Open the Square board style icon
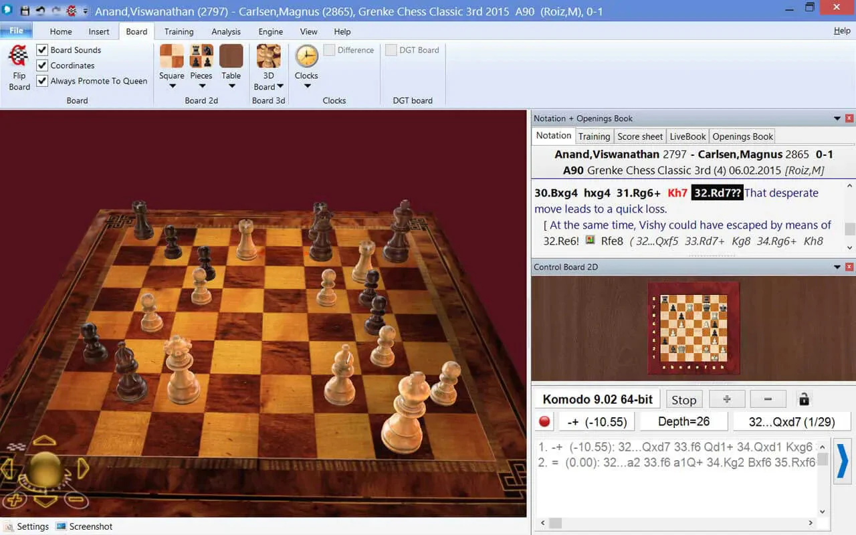Screen dimensions: 856x535 (x=172, y=56)
